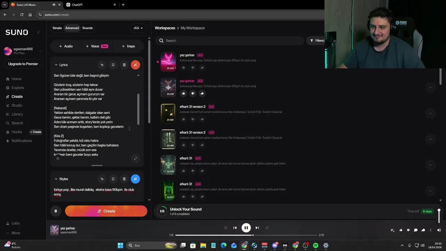Dislike the current track in player bar
This screenshot has height=251, width=446.
(x=408, y=230)
